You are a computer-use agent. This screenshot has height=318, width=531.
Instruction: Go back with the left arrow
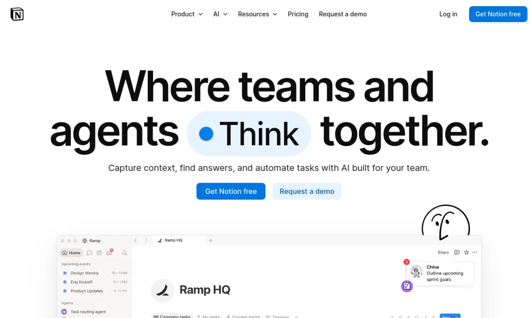click(135, 241)
